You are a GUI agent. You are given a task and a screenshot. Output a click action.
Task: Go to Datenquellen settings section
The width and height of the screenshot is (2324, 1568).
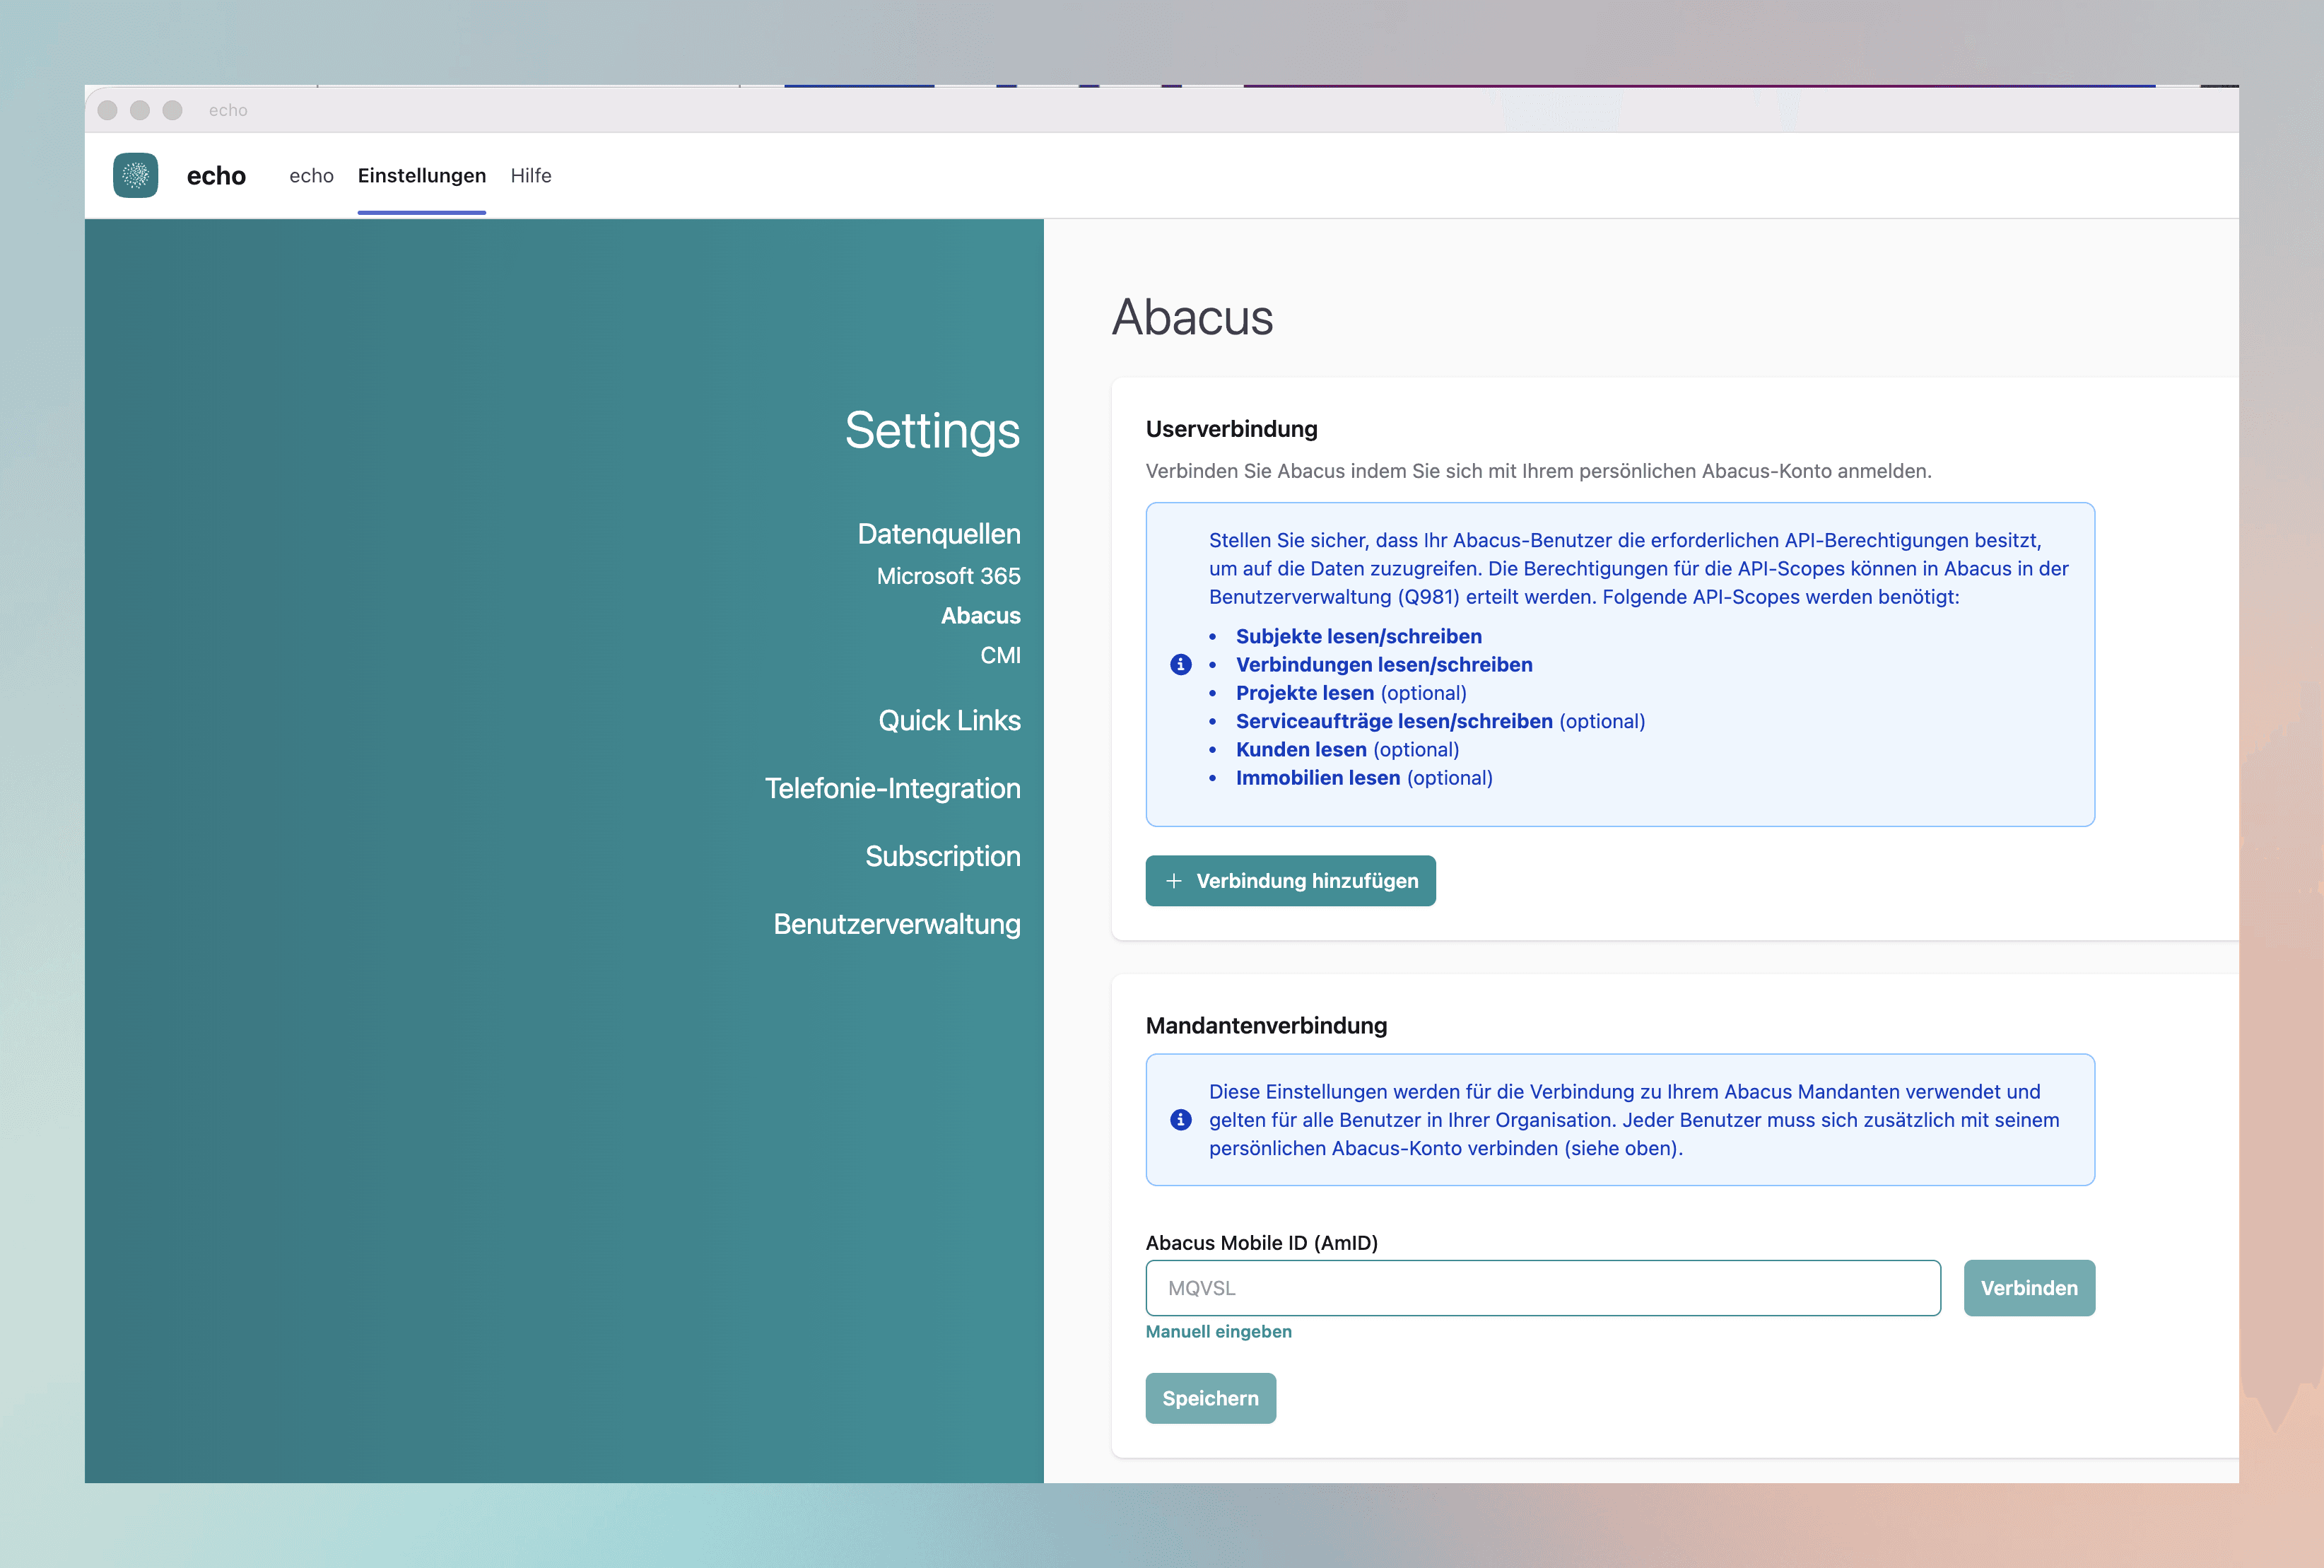tap(939, 534)
